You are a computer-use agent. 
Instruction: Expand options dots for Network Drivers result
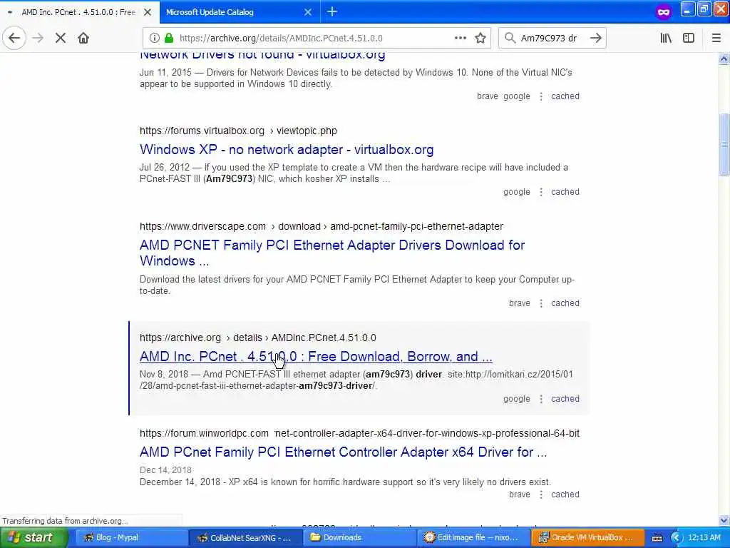point(540,96)
